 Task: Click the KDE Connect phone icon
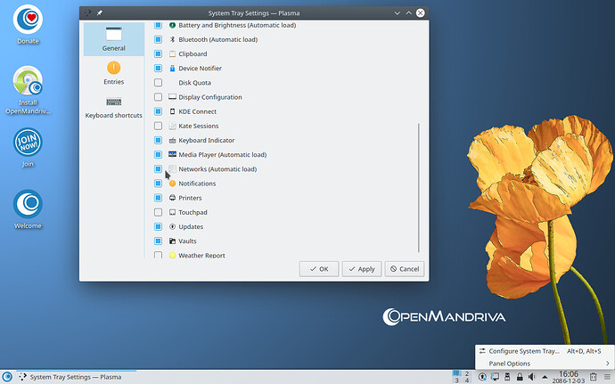coord(172,111)
